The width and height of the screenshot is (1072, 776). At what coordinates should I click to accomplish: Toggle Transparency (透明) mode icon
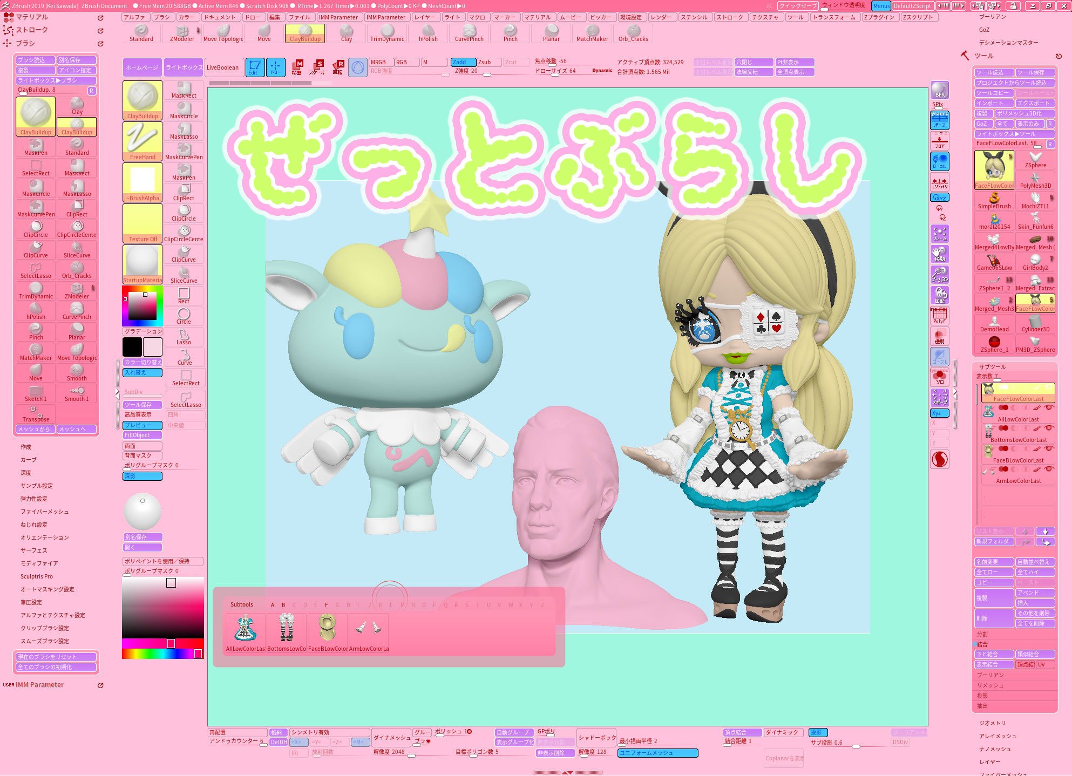tap(940, 336)
